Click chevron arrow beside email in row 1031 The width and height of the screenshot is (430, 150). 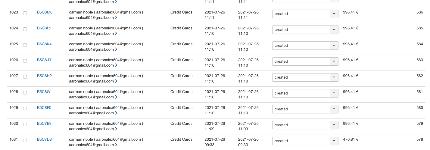coord(116,145)
